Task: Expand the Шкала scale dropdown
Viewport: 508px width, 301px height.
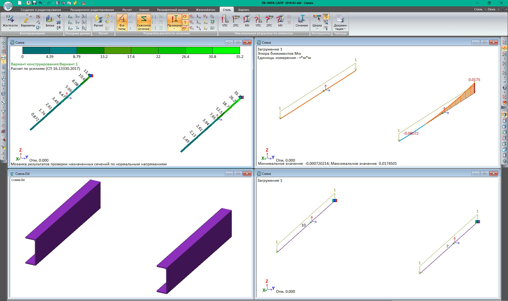Action: [317, 29]
